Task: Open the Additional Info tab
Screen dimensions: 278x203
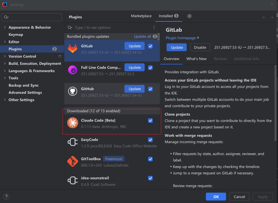Action: [246, 59]
